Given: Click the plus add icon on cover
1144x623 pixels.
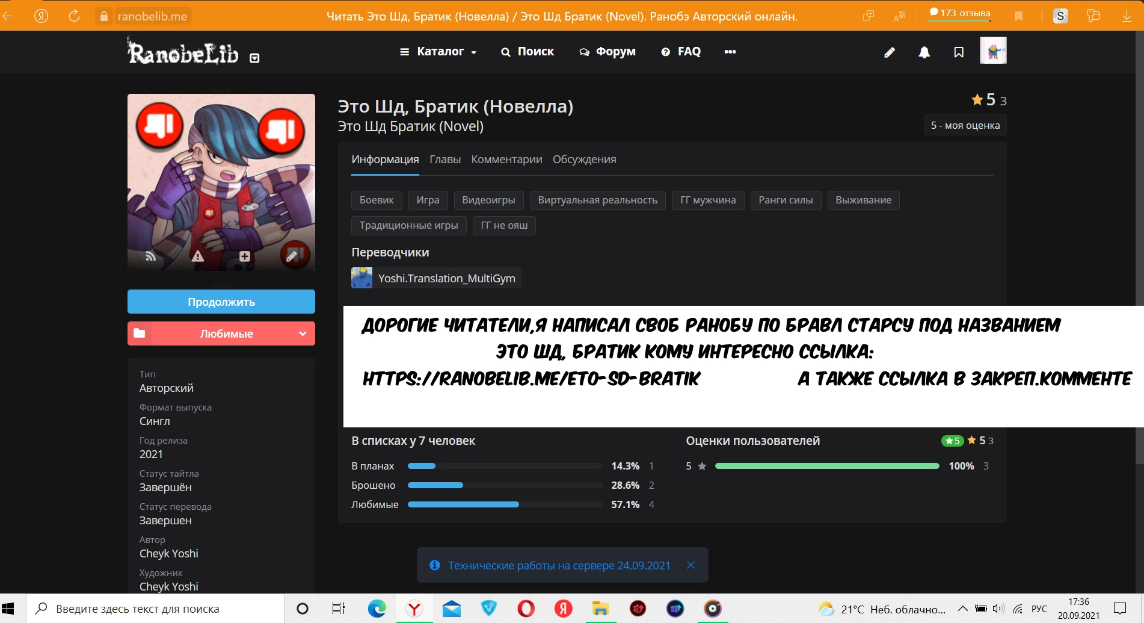Looking at the screenshot, I should tap(244, 256).
